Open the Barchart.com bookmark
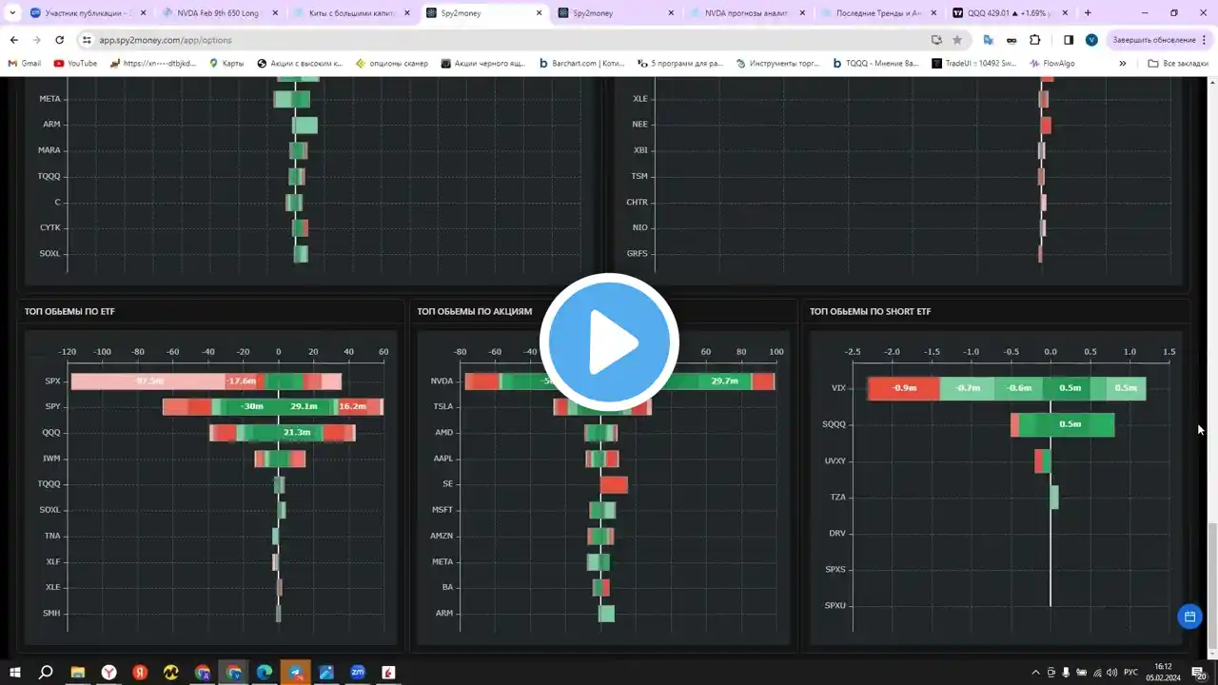 581,64
